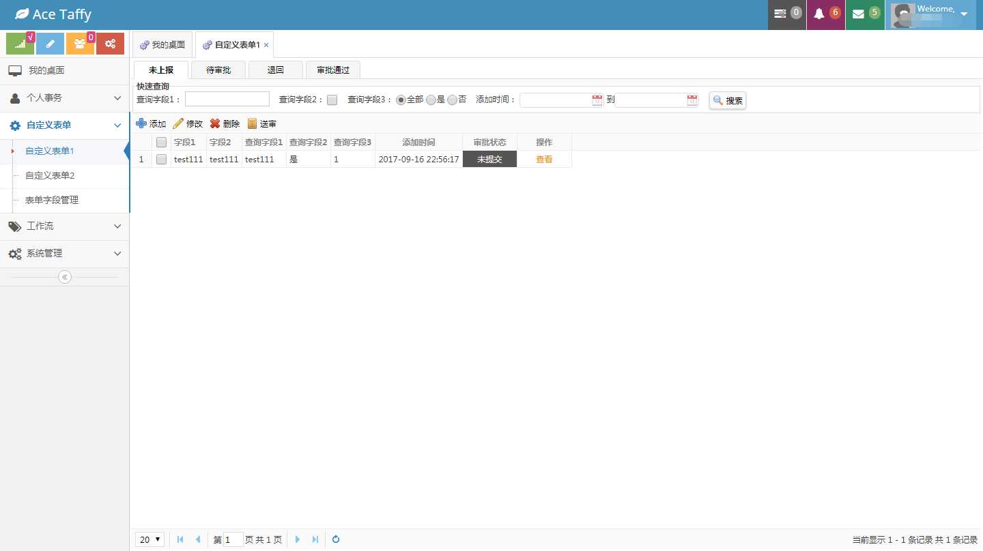Open the start date calendar picker
983x551 pixels.
pos(597,100)
